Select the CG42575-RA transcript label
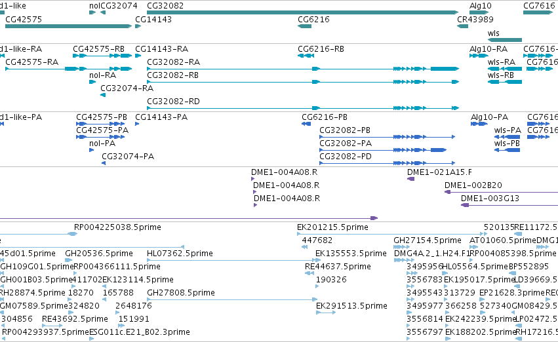This screenshot has height=342, width=558. 31,62
